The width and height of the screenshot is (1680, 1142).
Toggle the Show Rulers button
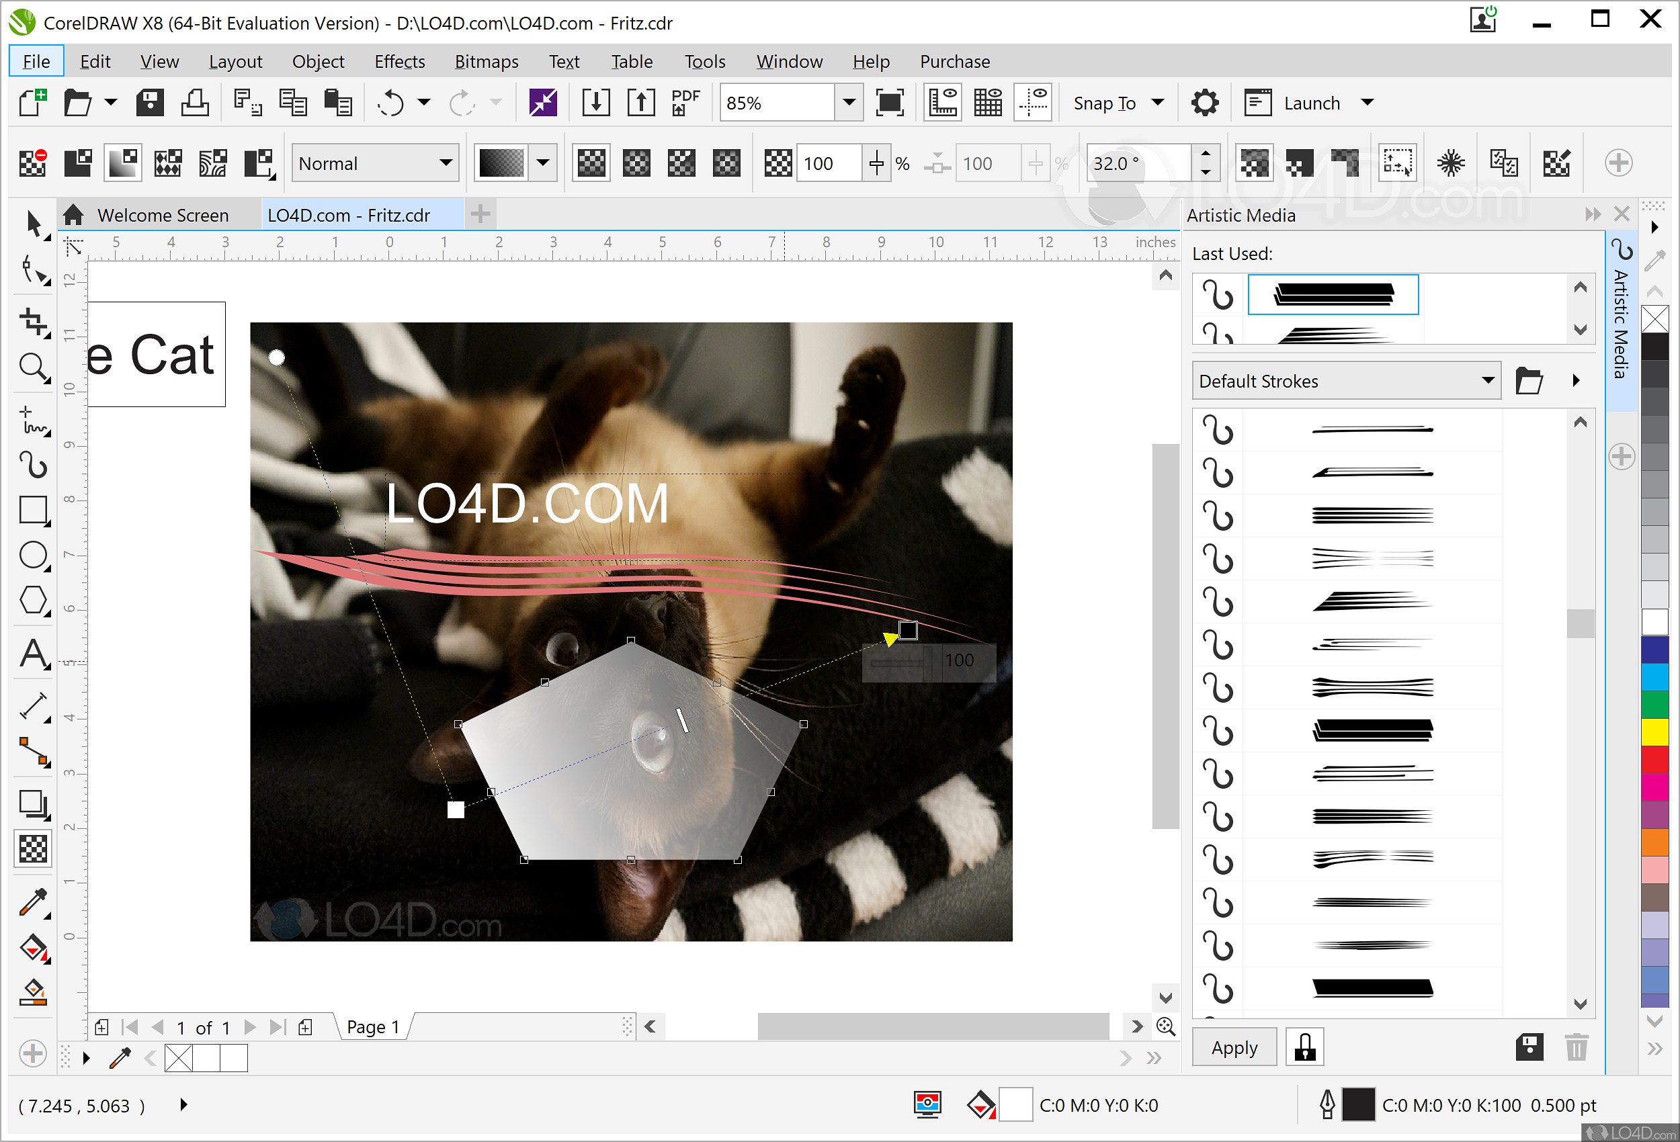coord(942,103)
